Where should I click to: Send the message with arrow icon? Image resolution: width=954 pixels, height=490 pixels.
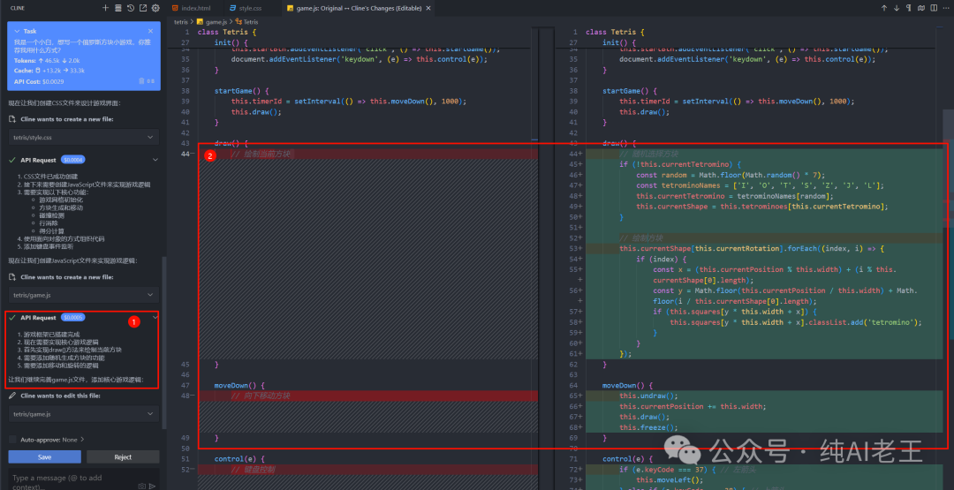click(x=153, y=486)
